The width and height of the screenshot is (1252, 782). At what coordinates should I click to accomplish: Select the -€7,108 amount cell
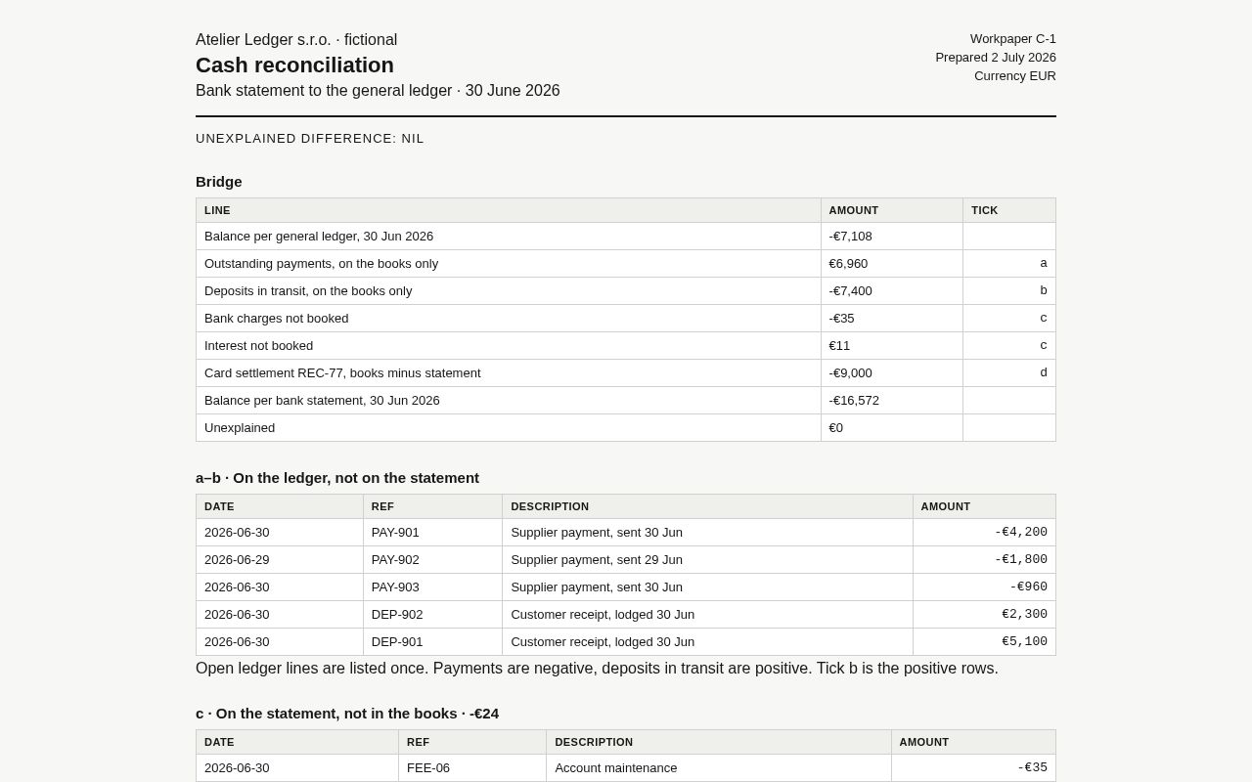pyautogui.click(x=892, y=237)
